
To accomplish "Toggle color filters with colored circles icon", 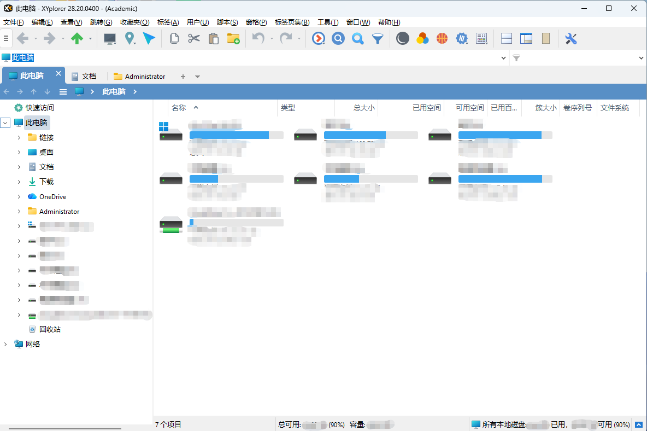I will click(422, 39).
